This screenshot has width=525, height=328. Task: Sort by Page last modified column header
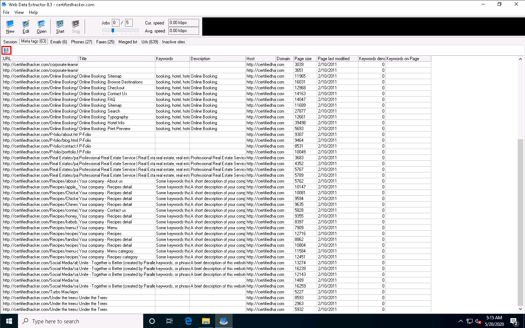click(x=338, y=59)
